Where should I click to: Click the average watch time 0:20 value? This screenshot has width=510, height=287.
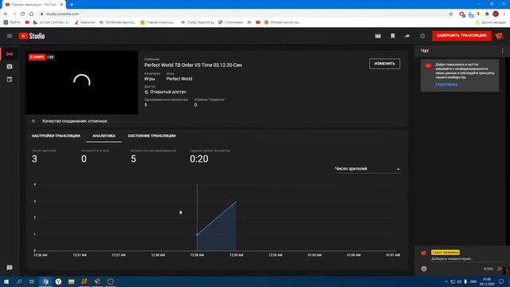pyautogui.click(x=199, y=159)
